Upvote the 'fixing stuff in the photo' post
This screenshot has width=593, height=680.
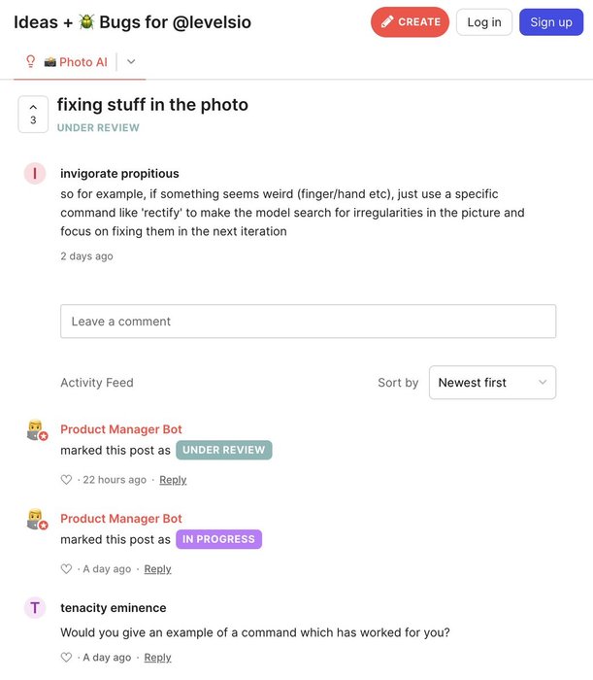pos(33,114)
